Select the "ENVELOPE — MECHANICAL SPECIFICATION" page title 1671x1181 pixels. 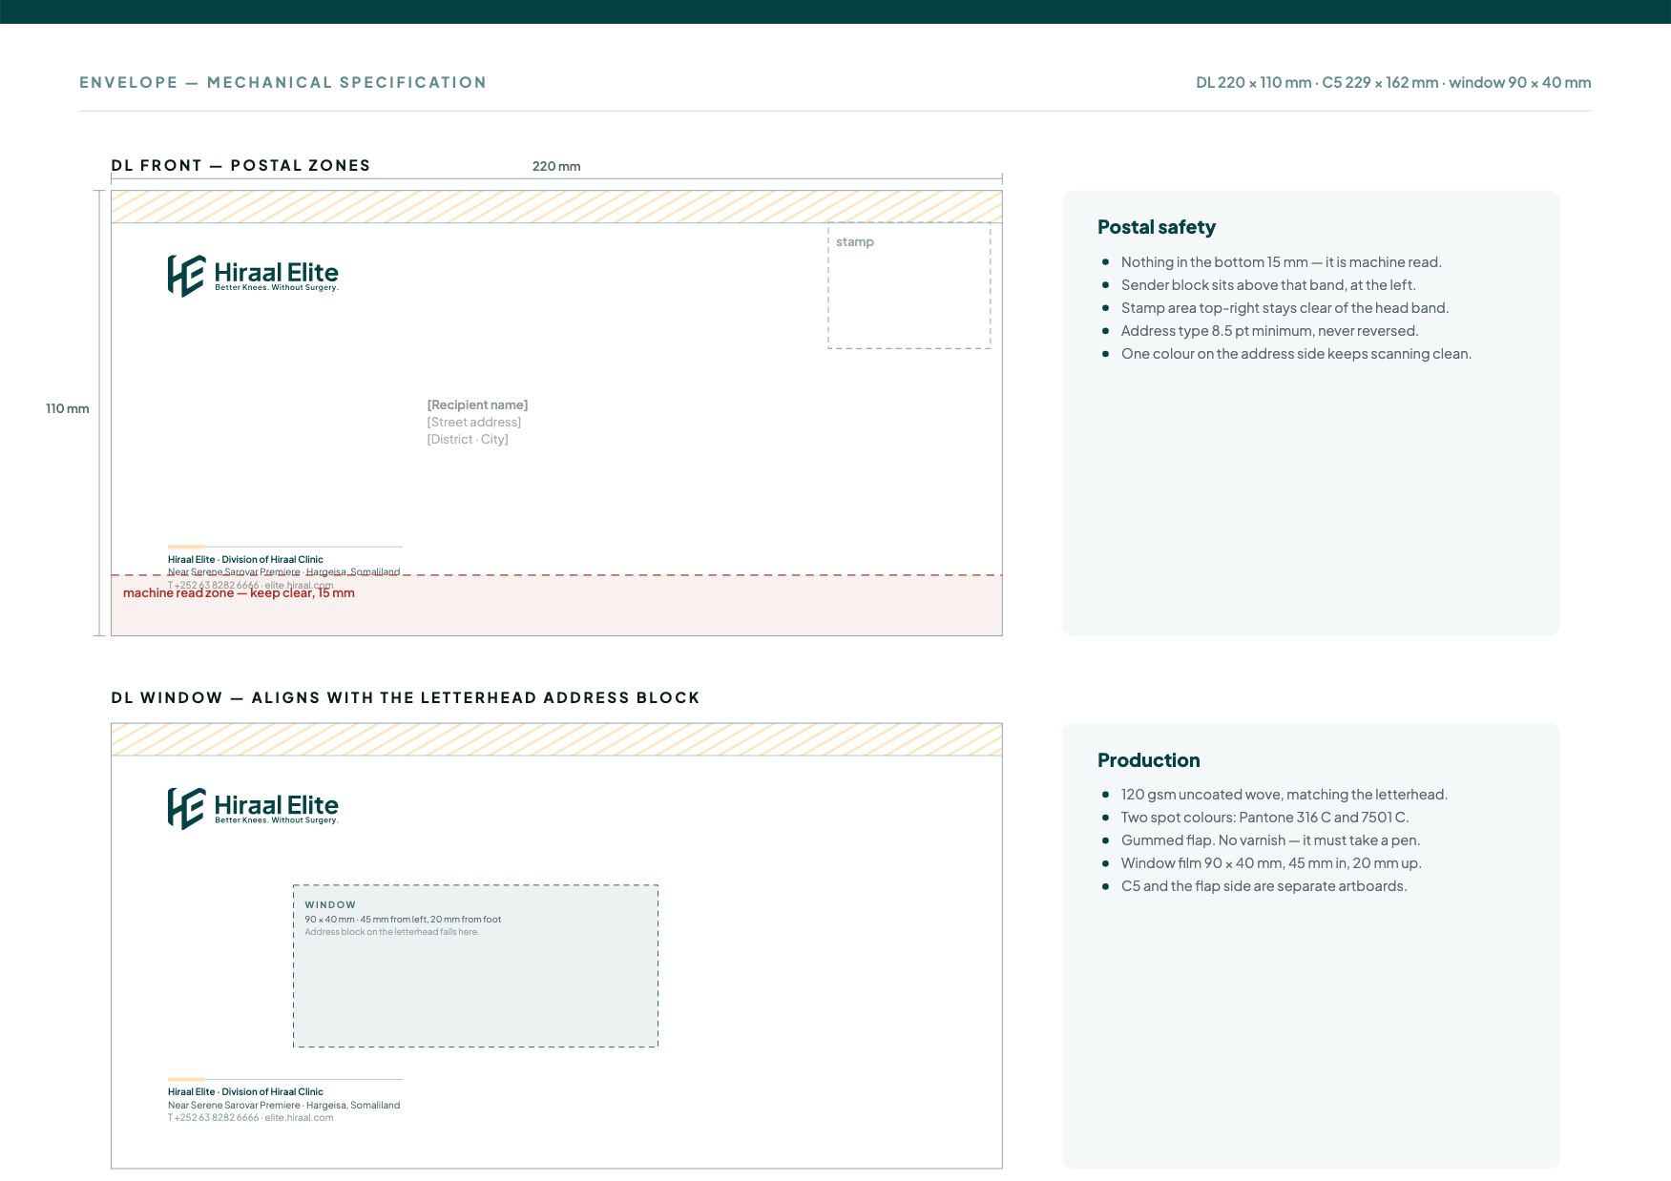(x=282, y=83)
